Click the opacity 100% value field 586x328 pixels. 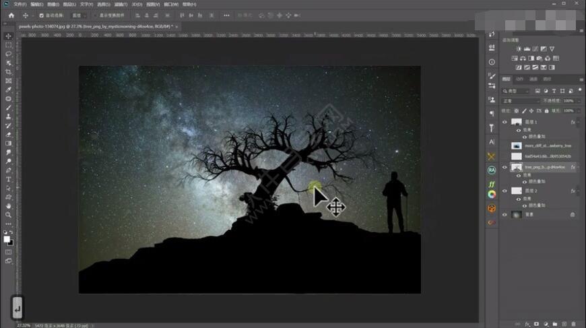pos(568,101)
